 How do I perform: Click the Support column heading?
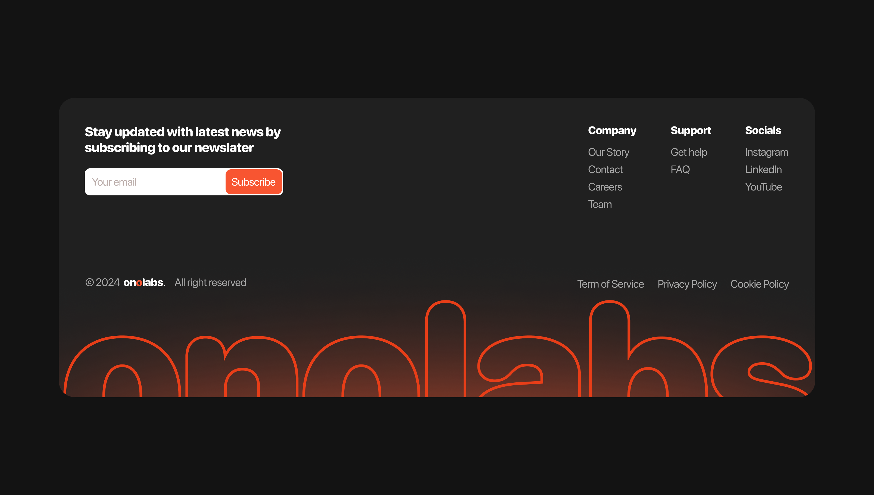point(691,131)
